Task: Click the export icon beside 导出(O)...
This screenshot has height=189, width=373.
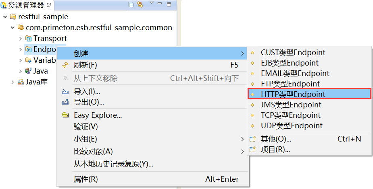Action: (65, 102)
